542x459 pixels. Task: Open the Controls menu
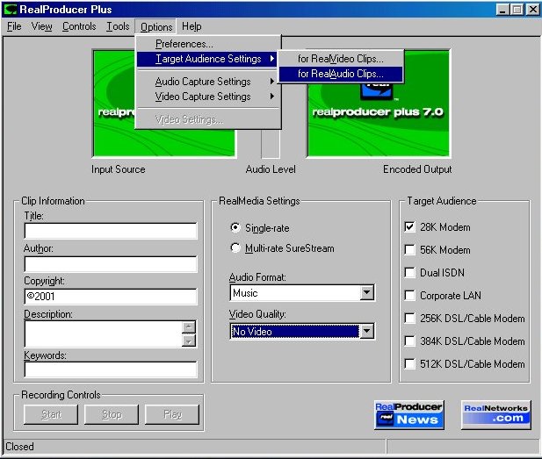(x=79, y=26)
